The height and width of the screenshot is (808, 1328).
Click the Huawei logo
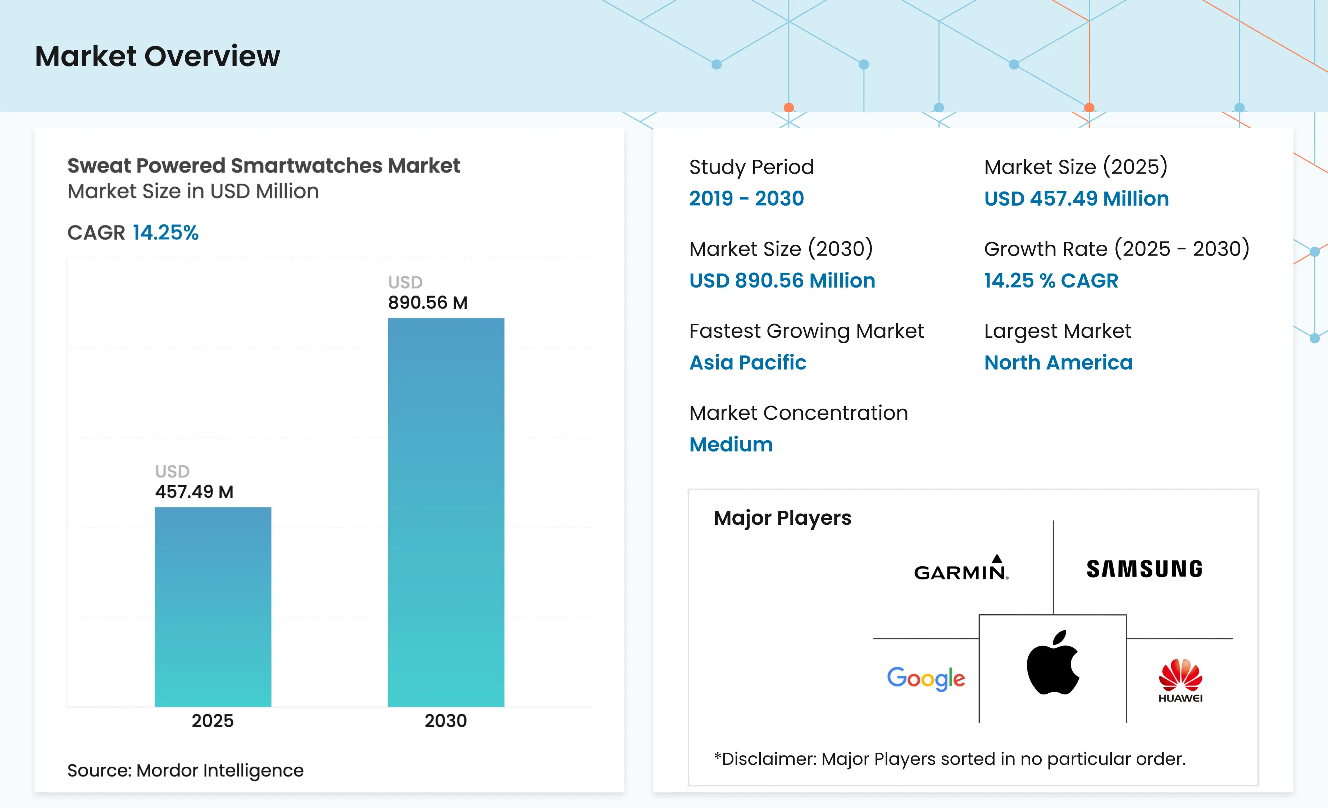pyautogui.click(x=1180, y=681)
